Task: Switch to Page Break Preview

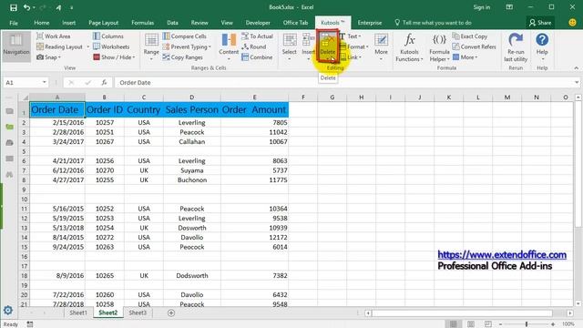Action: 488,324
